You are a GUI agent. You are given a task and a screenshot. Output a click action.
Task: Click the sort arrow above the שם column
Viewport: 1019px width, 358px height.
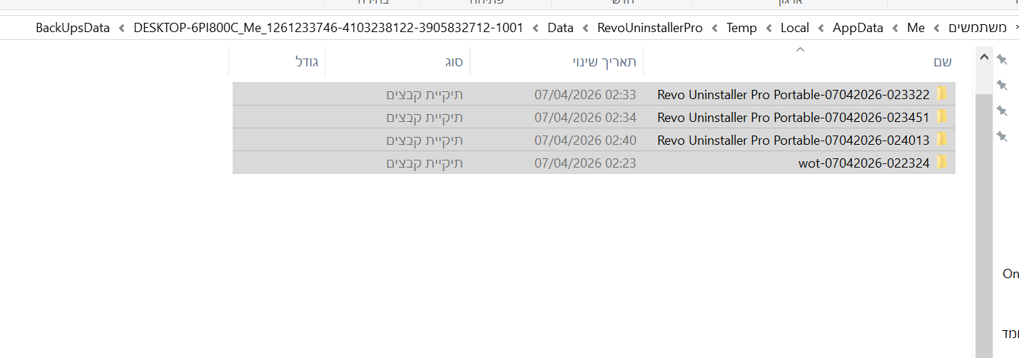800,49
